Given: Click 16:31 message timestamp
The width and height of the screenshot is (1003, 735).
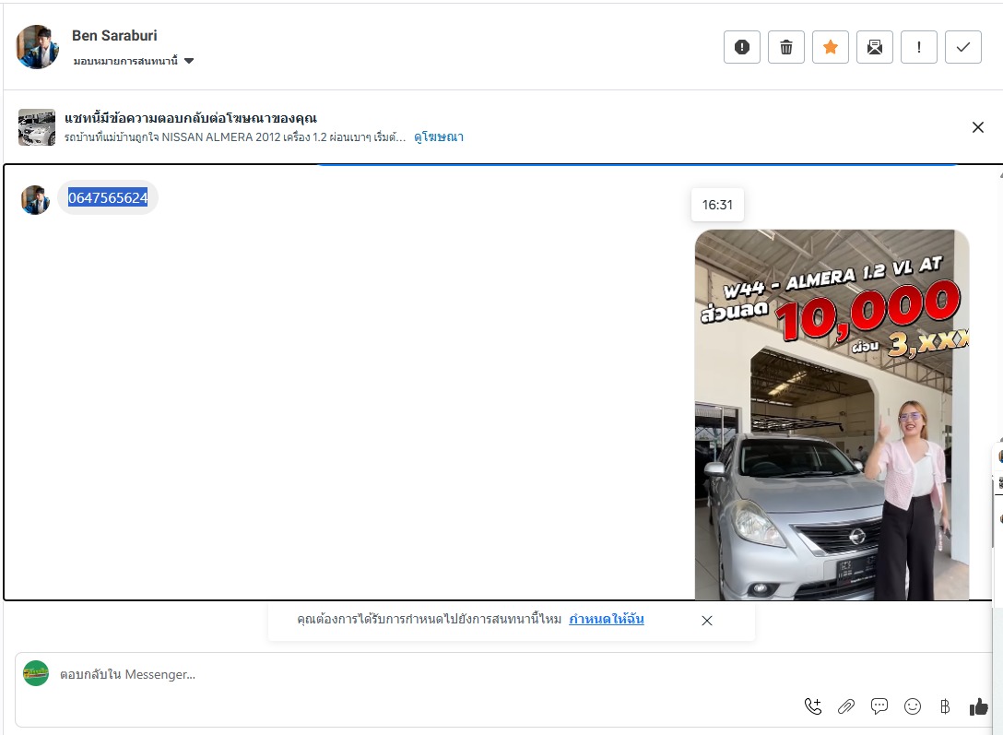Looking at the screenshot, I should pos(717,205).
